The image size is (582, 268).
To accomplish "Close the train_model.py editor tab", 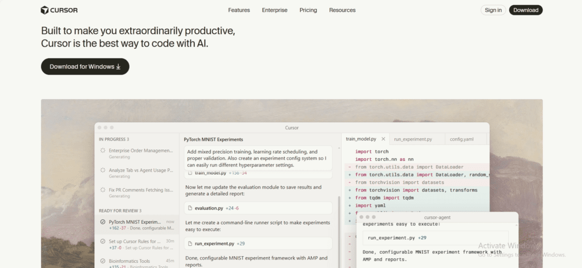I will coord(383,139).
